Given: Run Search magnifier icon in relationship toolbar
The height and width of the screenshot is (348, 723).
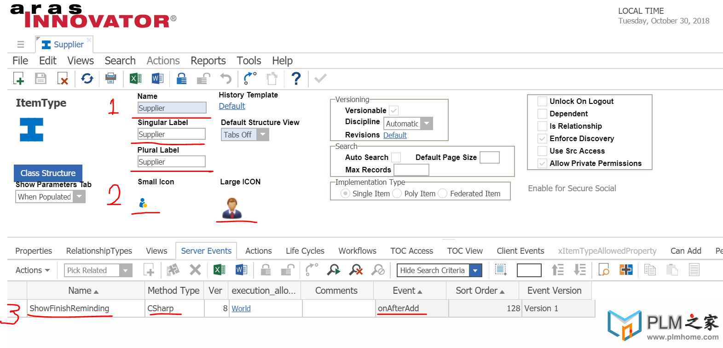Looking at the screenshot, I should point(334,270).
